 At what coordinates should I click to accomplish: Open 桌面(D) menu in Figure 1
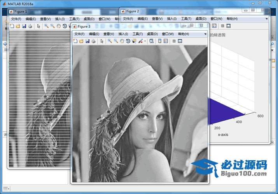point(89,19)
